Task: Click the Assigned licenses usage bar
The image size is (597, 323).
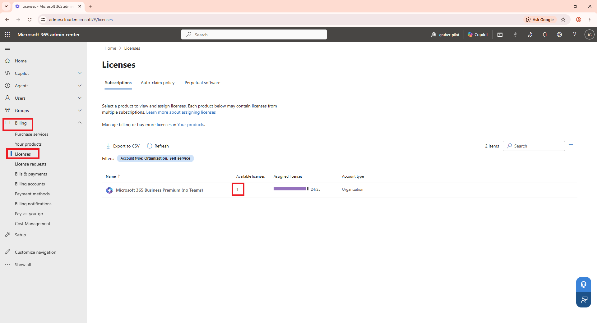Action: point(291,189)
